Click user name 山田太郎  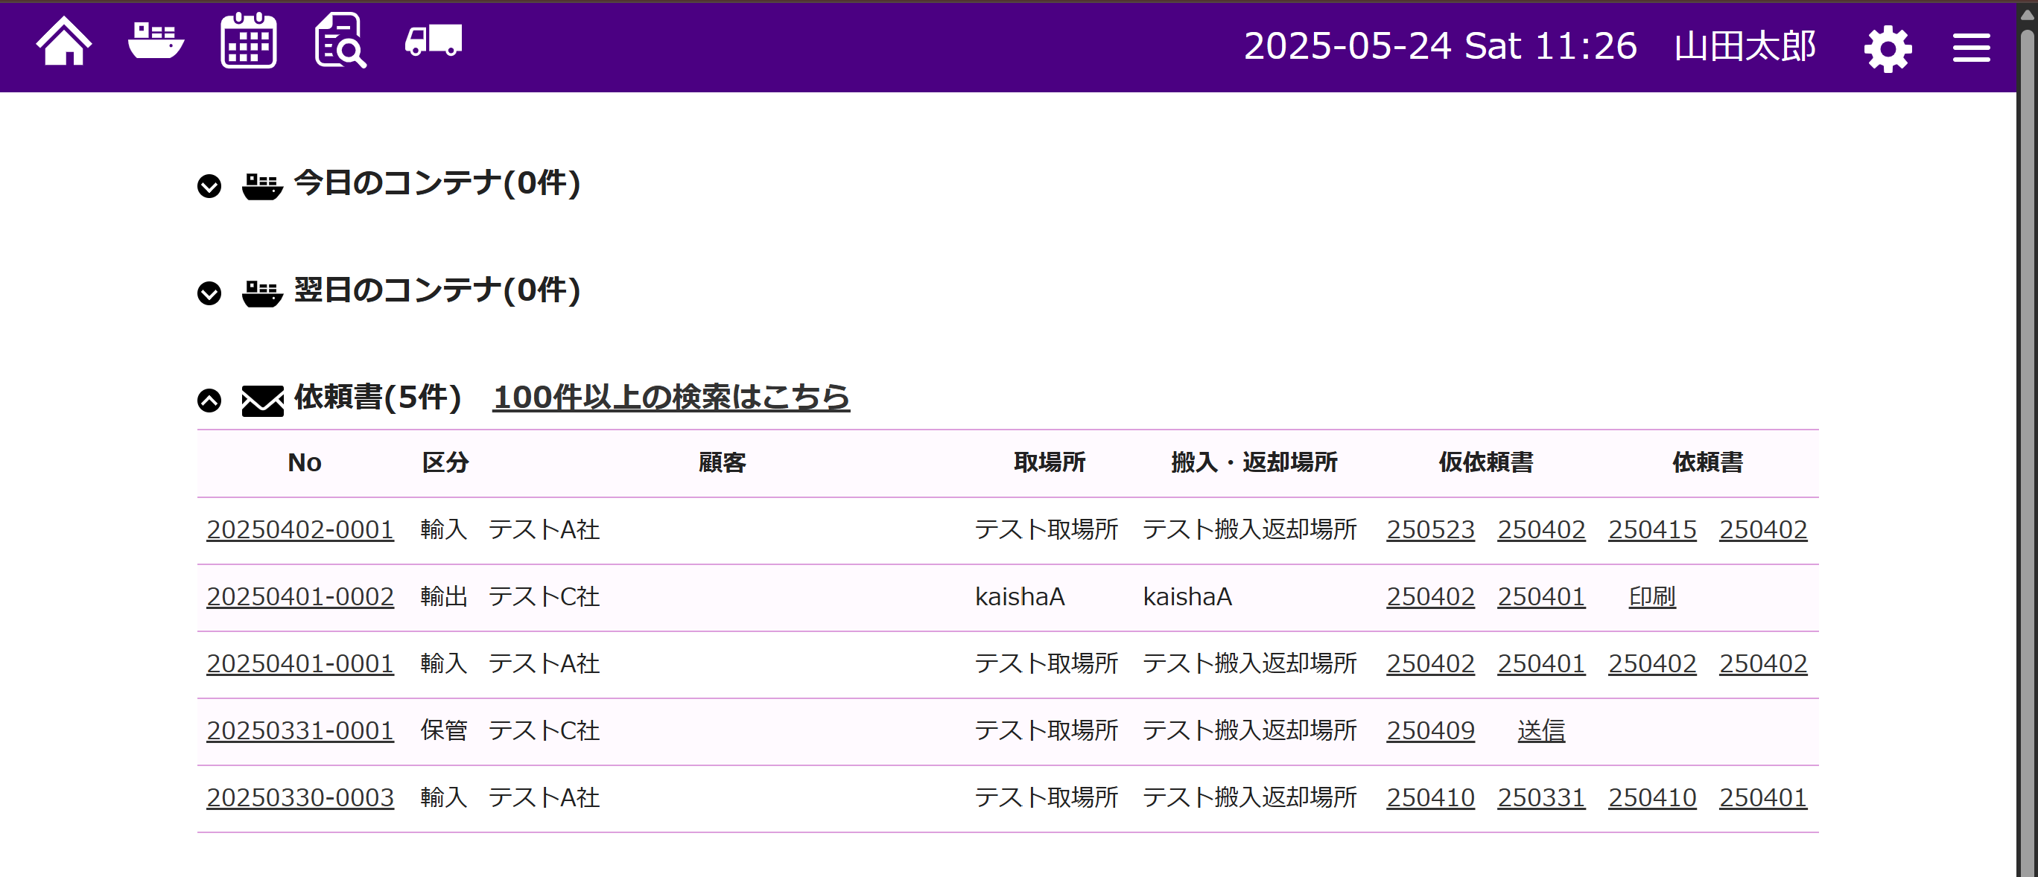pos(1745,46)
